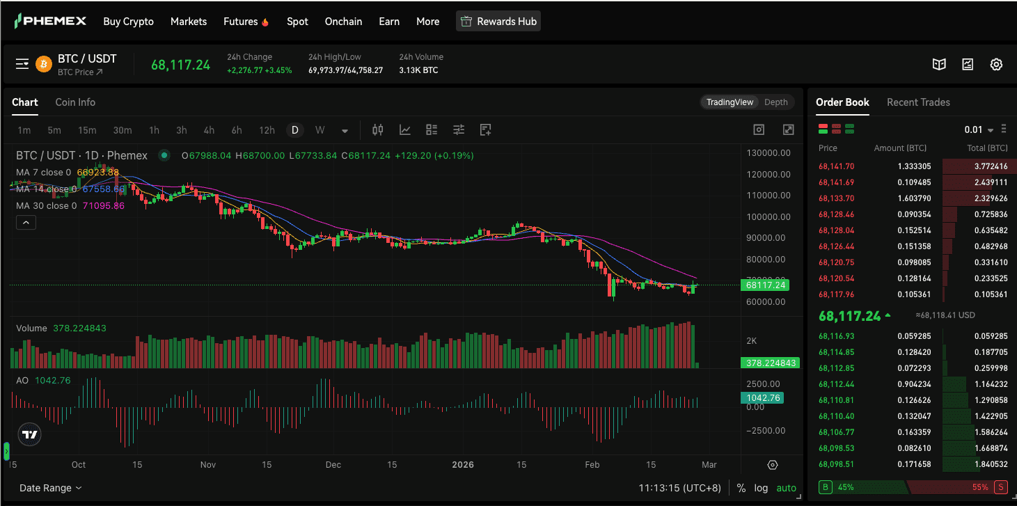Select the 1h timeframe interval
This screenshot has width=1017, height=506.
154,130
